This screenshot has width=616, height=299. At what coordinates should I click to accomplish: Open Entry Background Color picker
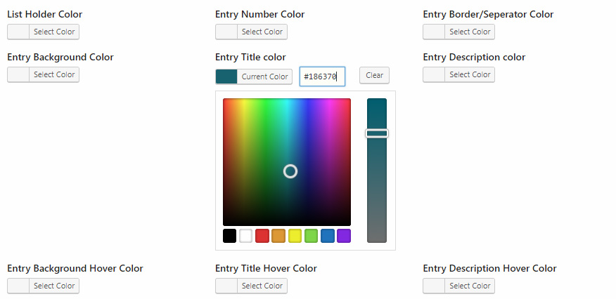[43, 74]
